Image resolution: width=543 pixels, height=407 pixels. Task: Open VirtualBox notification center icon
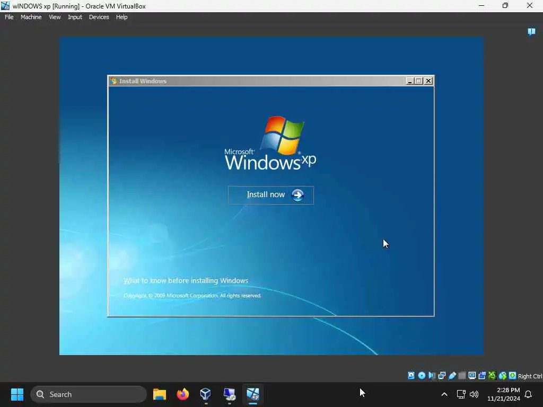click(531, 32)
